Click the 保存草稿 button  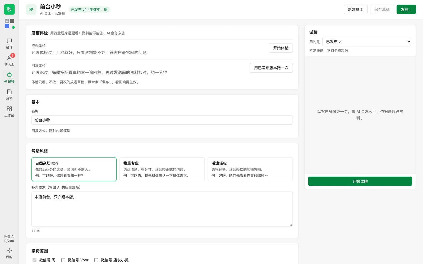tap(382, 10)
